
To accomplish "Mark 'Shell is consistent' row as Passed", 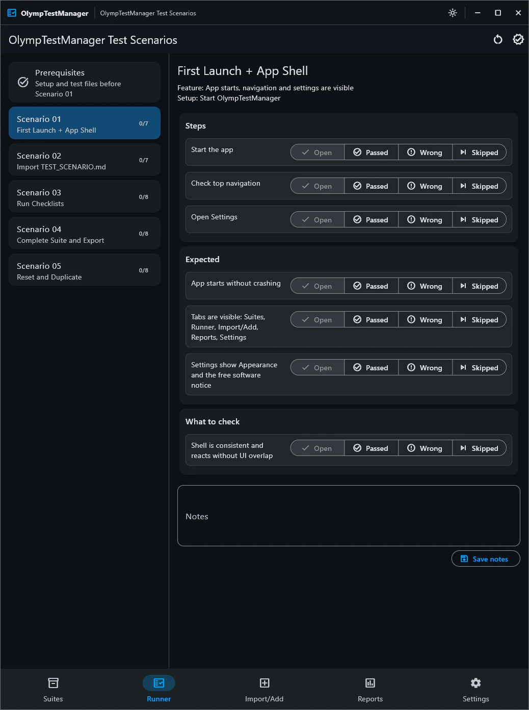I will click(372, 448).
